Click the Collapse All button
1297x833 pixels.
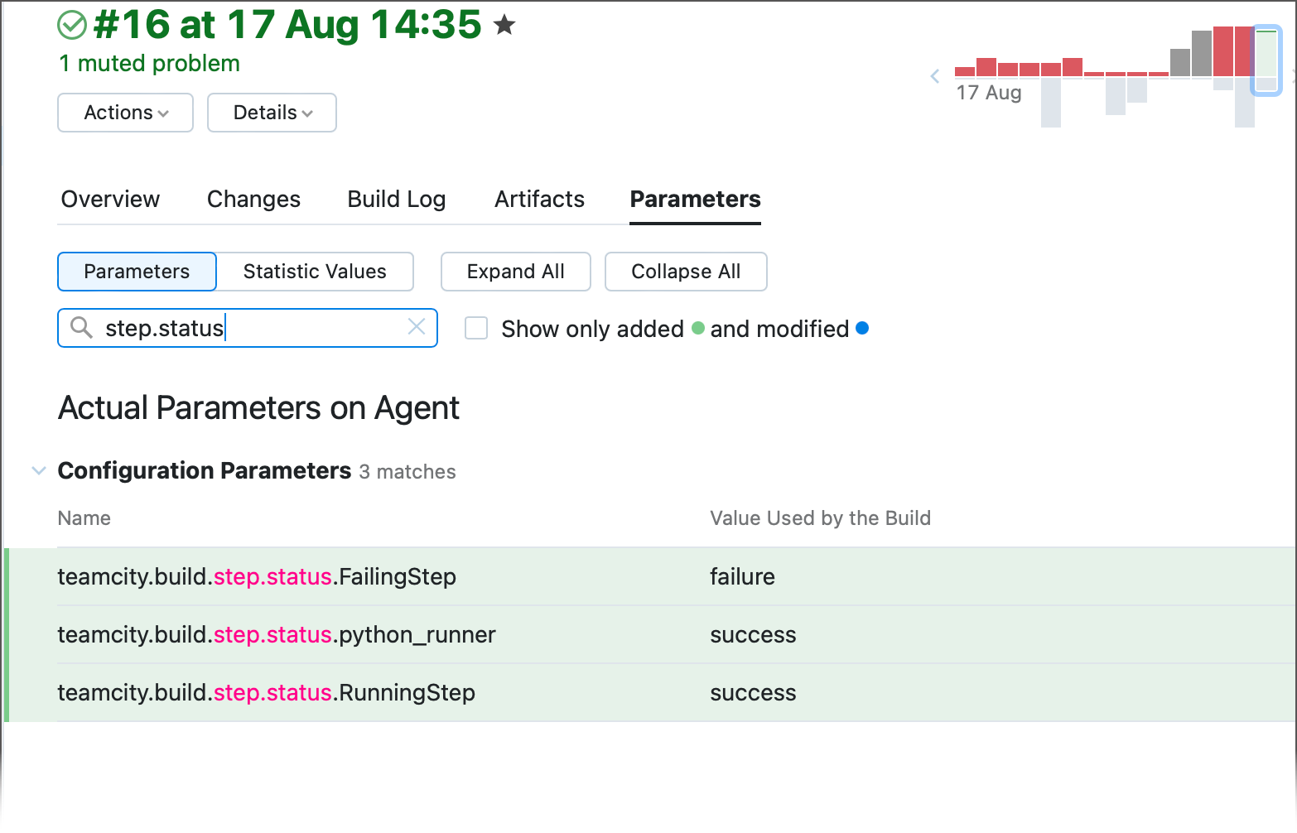coord(686,272)
